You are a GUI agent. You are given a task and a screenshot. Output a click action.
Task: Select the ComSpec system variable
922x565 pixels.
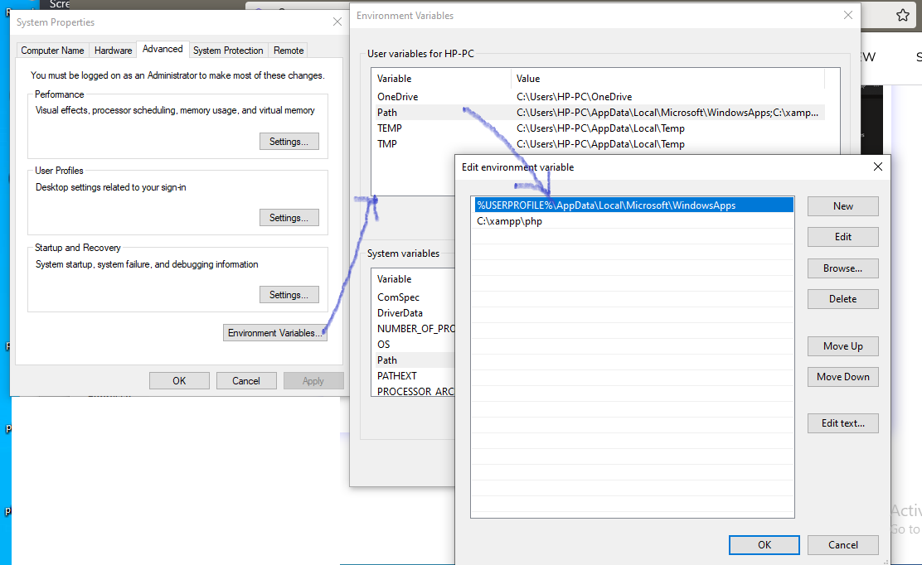click(x=414, y=297)
